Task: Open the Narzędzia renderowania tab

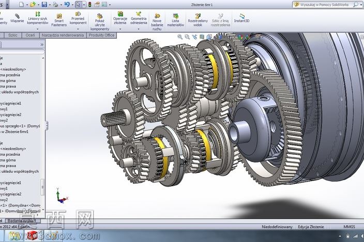Action: click(x=63, y=35)
